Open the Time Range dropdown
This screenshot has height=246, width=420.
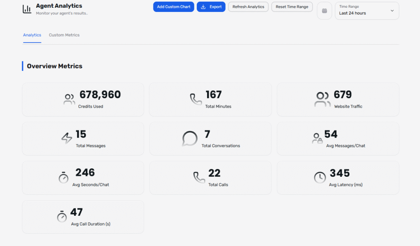tap(367, 11)
